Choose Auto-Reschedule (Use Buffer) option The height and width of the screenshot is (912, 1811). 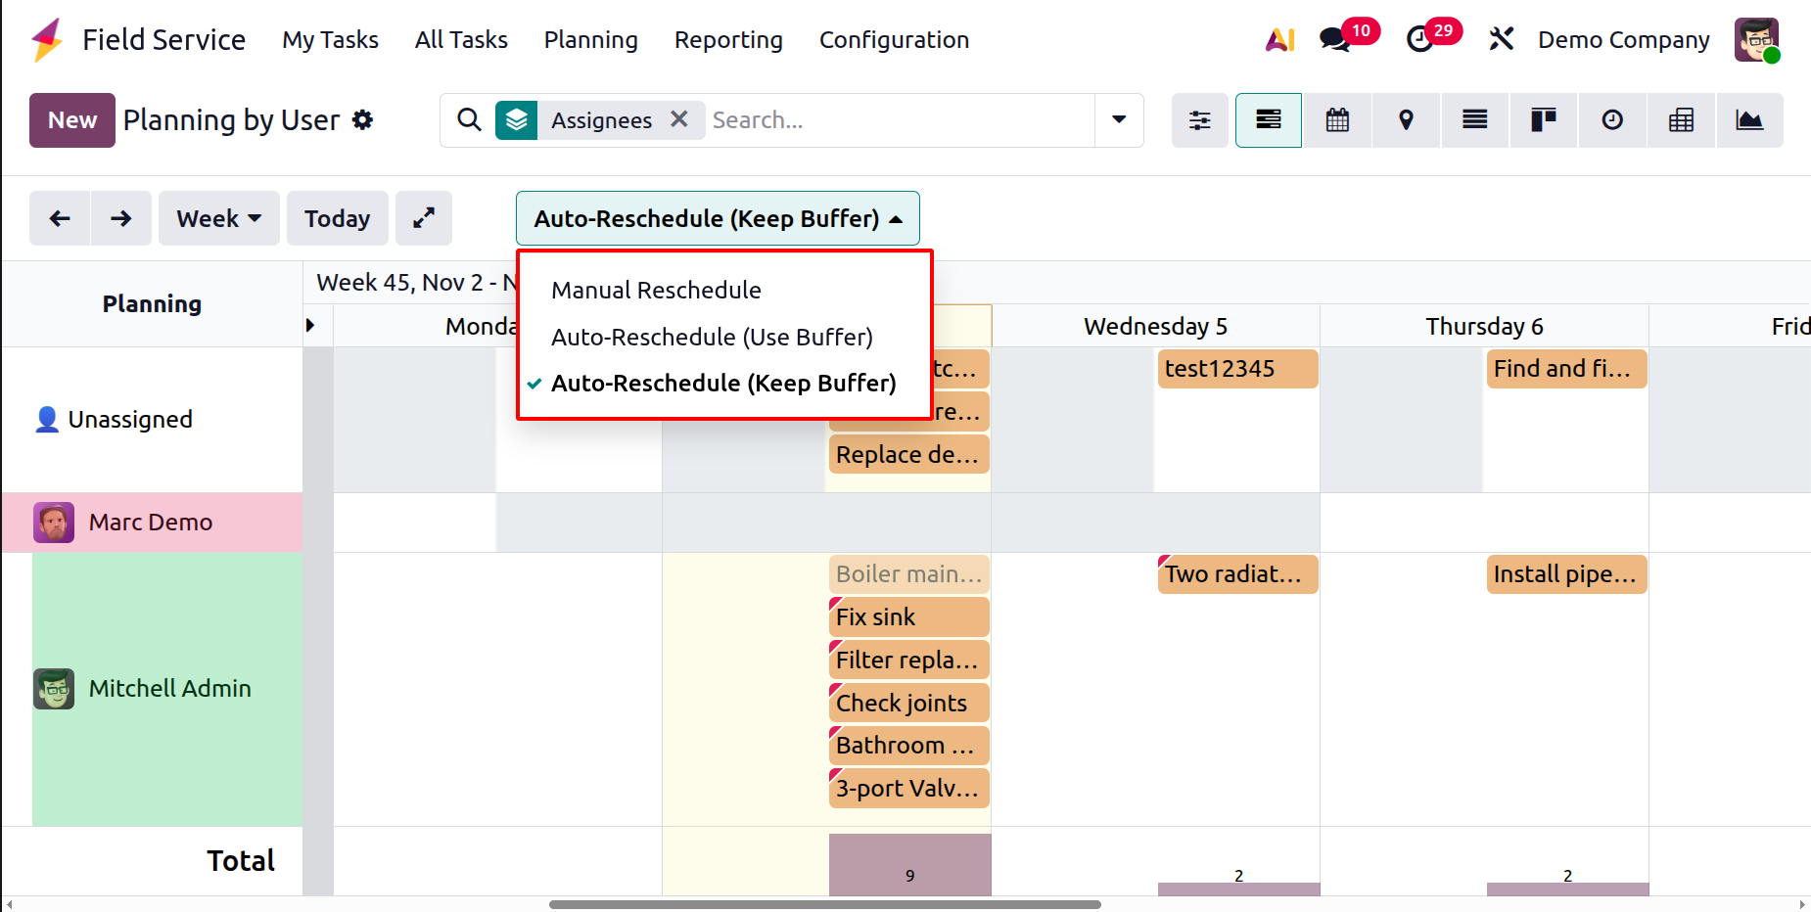[x=712, y=337]
